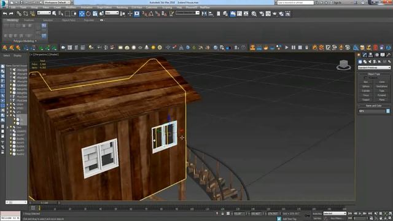Viewport: 393px width, 221px height.
Task: Click the object name input field
Action: [372, 111]
